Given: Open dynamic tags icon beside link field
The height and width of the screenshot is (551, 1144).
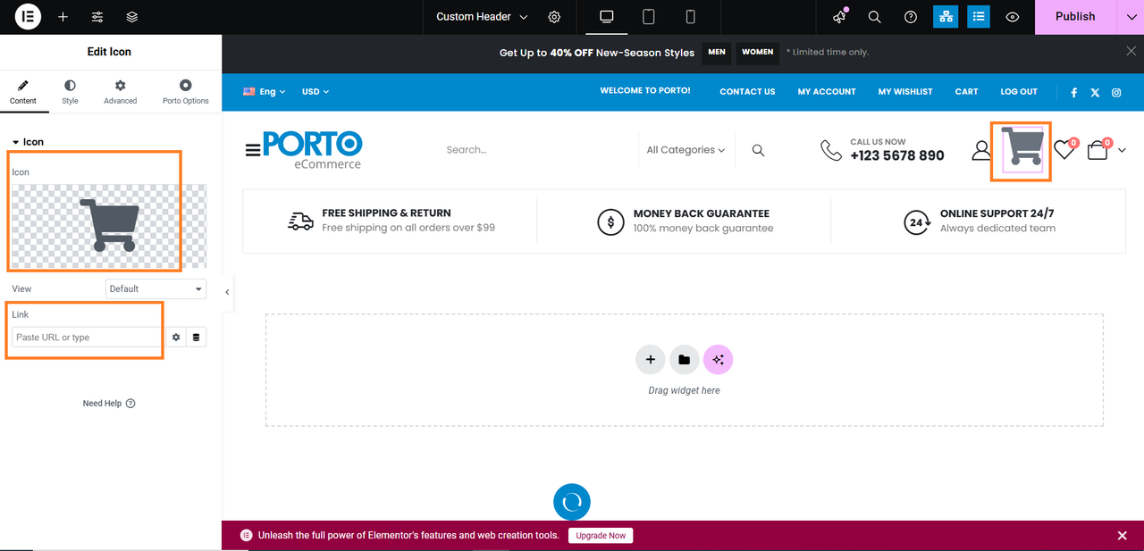Looking at the screenshot, I should (x=197, y=338).
